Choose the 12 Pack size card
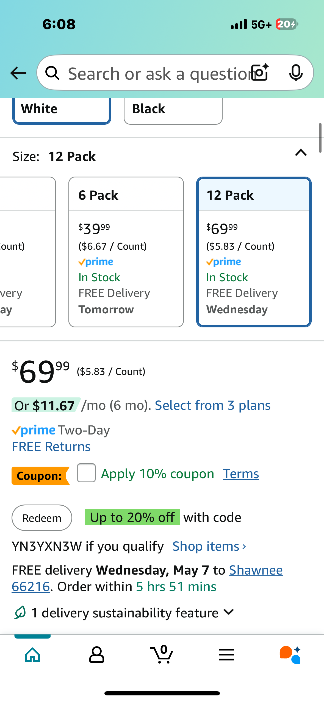 point(254,252)
